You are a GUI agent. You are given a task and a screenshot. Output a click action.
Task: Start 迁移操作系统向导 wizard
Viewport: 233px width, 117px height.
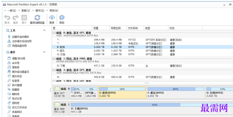click(x=20, y=41)
